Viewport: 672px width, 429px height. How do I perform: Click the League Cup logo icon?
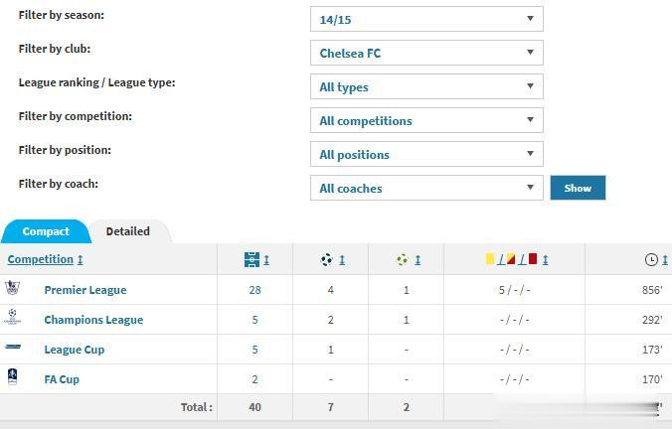point(12,348)
